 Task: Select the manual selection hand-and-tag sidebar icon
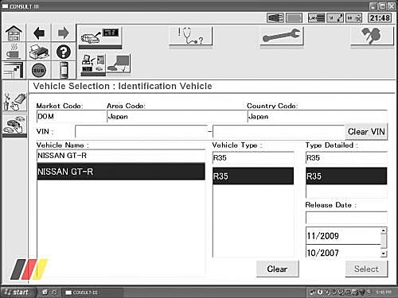point(14,102)
